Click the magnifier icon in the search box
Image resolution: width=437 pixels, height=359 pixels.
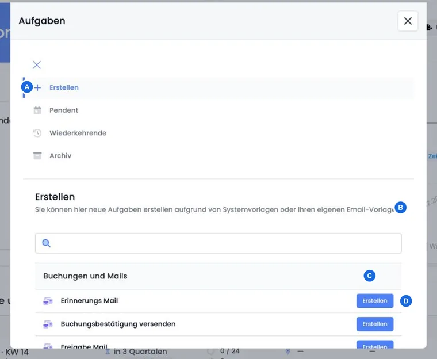point(46,243)
